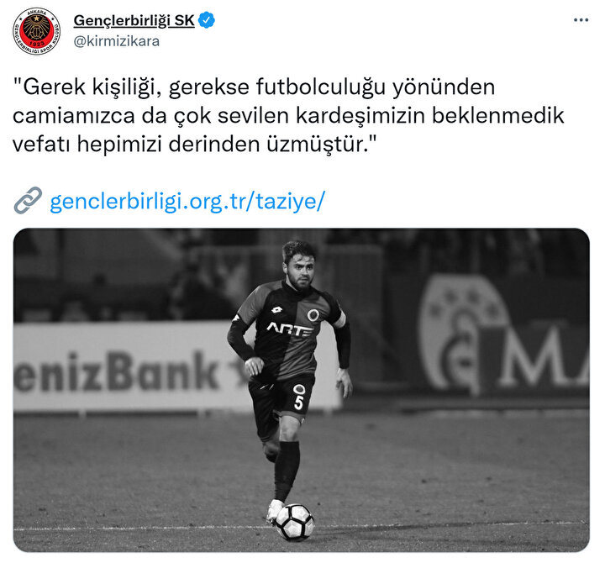Open the Gençlerbirliği SK profile avatar
This screenshot has height=563, width=605.
(x=37, y=31)
